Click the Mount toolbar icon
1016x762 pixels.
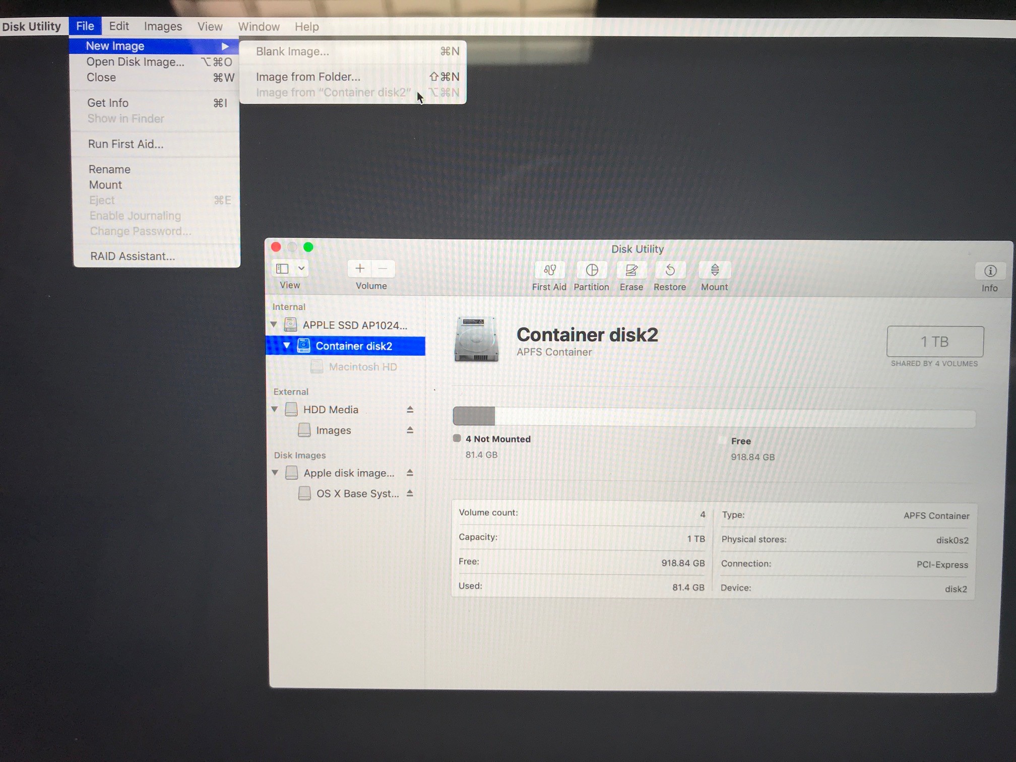[714, 271]
